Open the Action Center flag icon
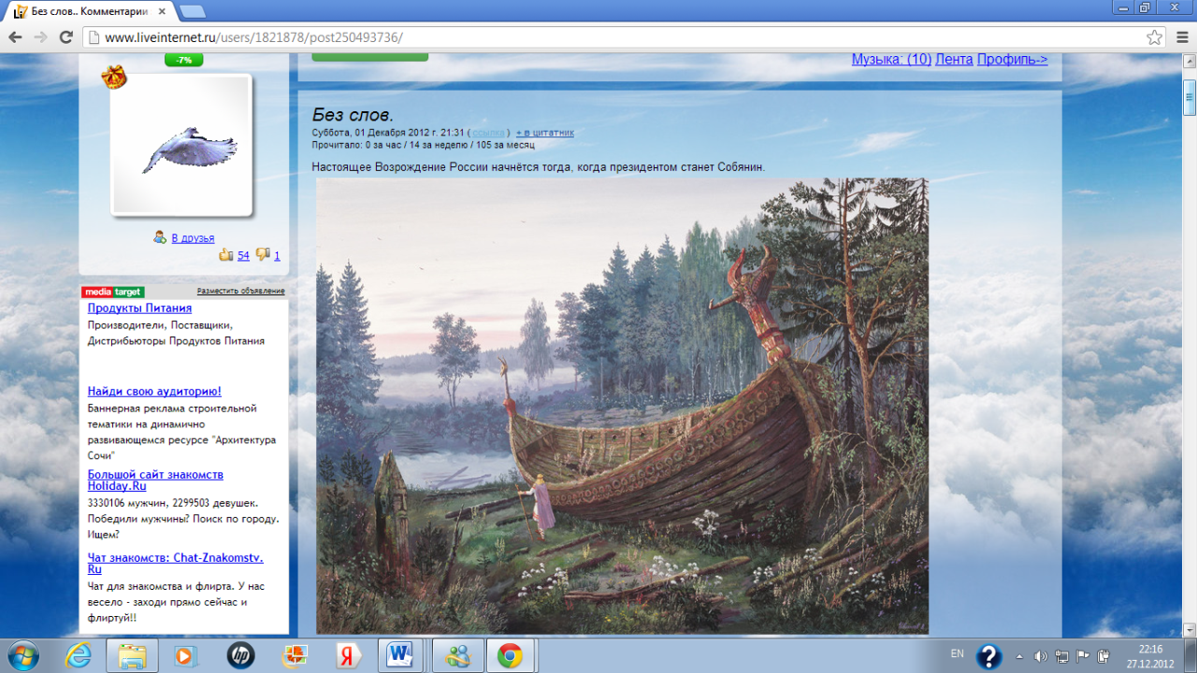The image size is (1197, 673). (x=1083, y=656)
